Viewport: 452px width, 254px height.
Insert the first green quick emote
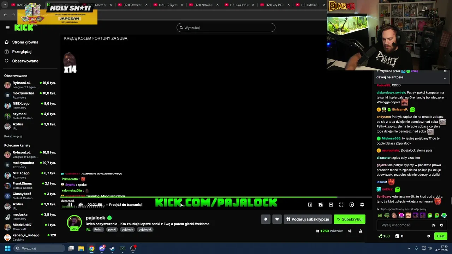point(380,215)
